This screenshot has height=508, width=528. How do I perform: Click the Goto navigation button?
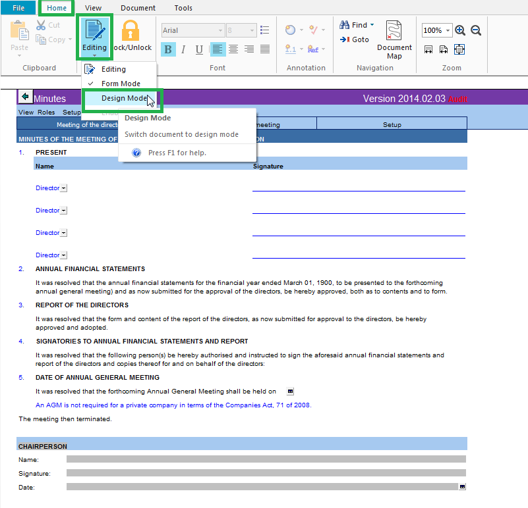(355, 39)
